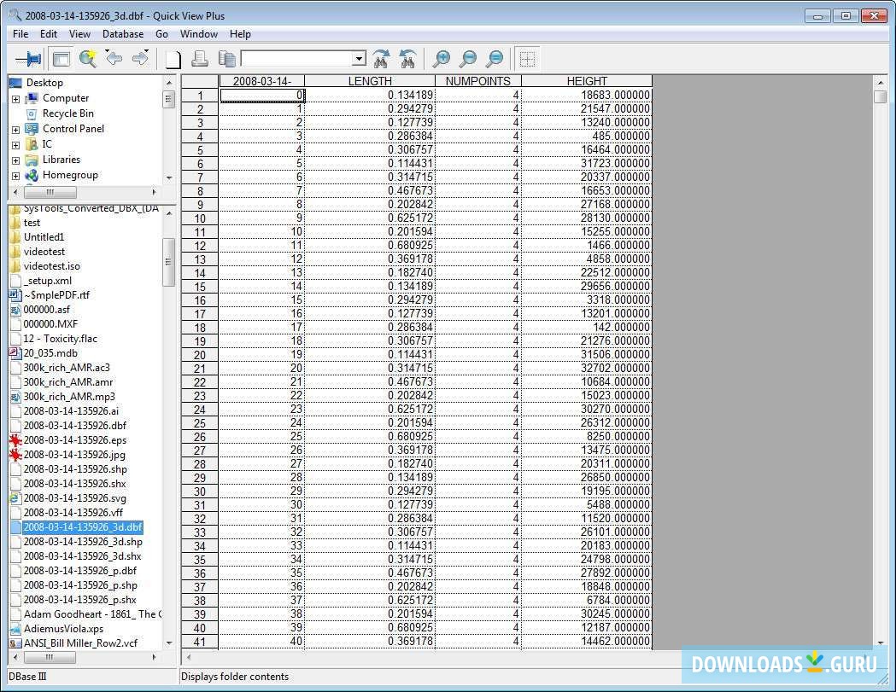Click the back arrow toolbar icon
Viewport: 896px width, 692px height.
[114, 59]
